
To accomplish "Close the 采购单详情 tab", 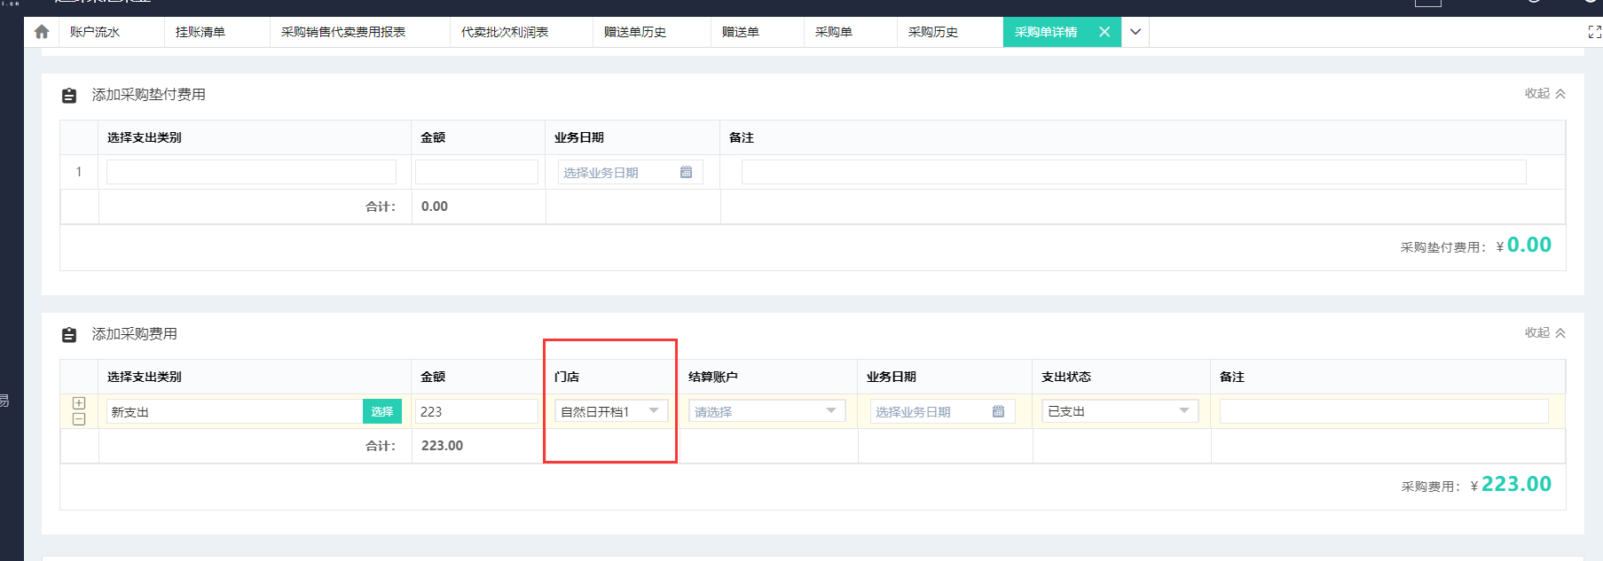I will coord(1104,32).
